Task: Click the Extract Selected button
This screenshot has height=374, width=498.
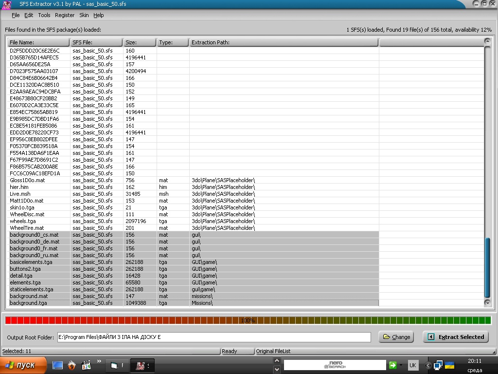Action: click(456, 337)
